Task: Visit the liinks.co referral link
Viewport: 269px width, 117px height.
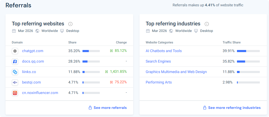Action: click(x=29, y=72)
